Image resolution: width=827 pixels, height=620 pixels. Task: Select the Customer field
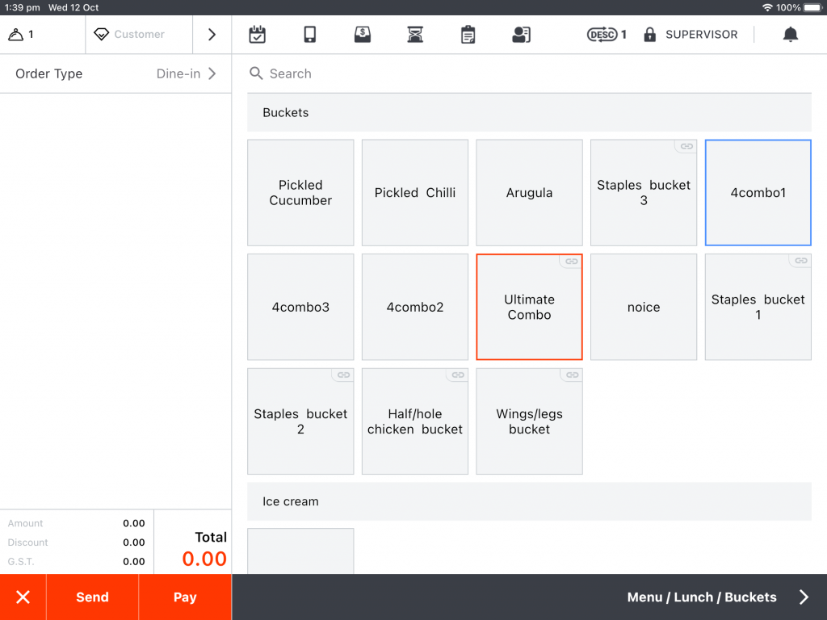coord(139,35)
